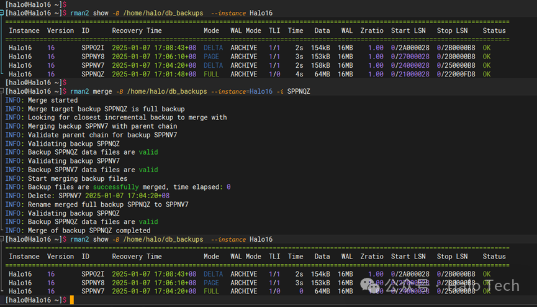Click the 'Rename merged full backup SPPNQZ to SPPNV7' line

pyautogui.click(x=97, y=204)
